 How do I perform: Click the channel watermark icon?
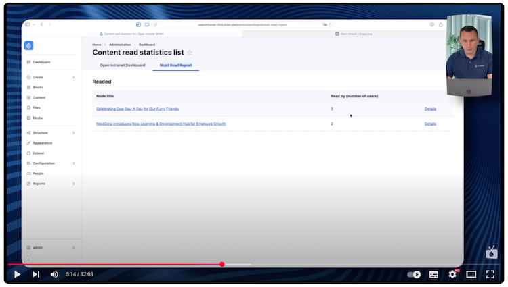492,253
